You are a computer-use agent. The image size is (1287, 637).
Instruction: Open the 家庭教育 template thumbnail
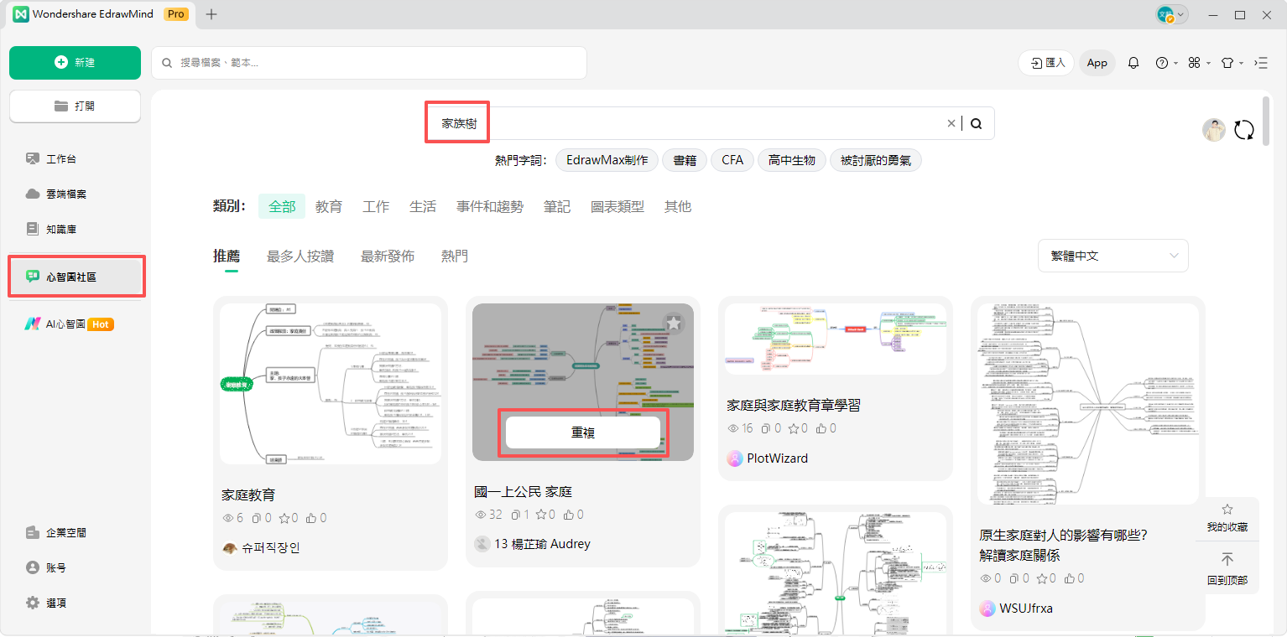[330, 382]
